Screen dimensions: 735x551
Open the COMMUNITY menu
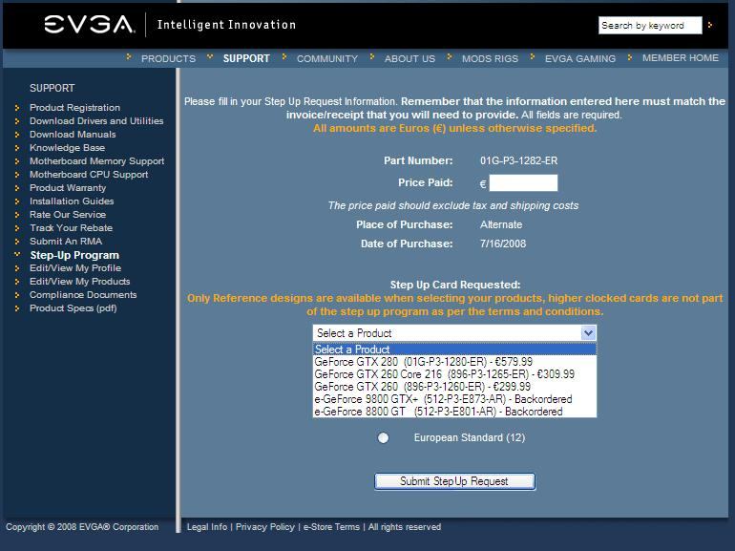coord(327,58)
